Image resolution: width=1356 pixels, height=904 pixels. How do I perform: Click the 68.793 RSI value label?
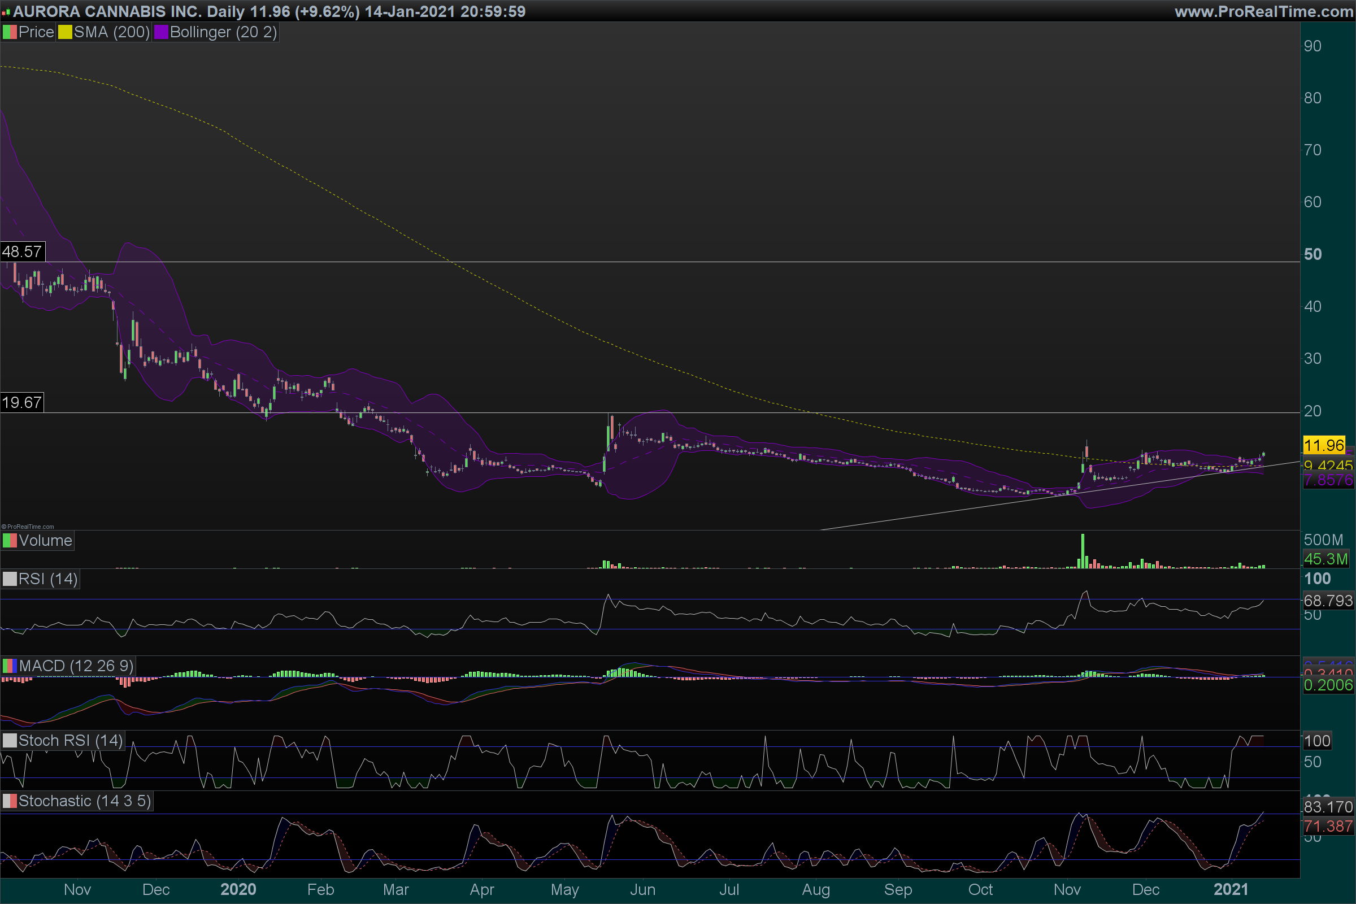click(x=1328, y=601)
